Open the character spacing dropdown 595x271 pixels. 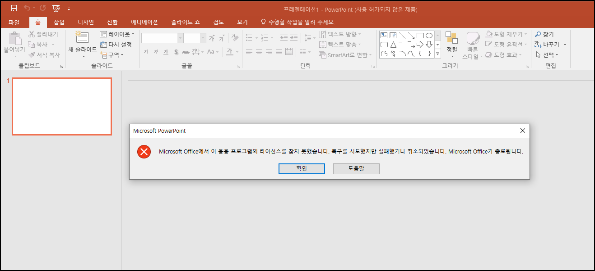point(198,52)
